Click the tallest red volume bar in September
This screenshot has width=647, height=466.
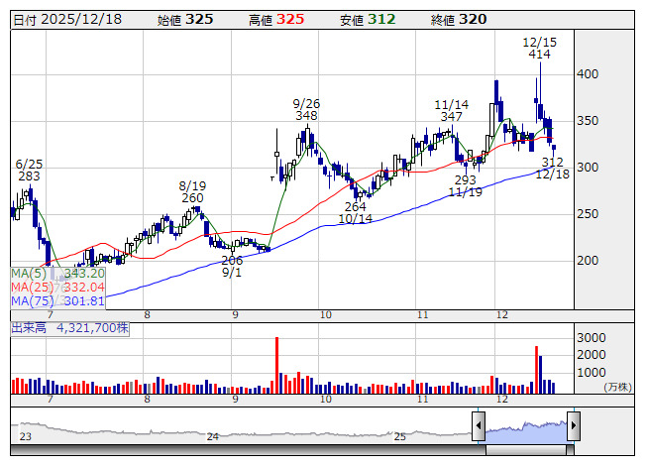coord(276,366)
